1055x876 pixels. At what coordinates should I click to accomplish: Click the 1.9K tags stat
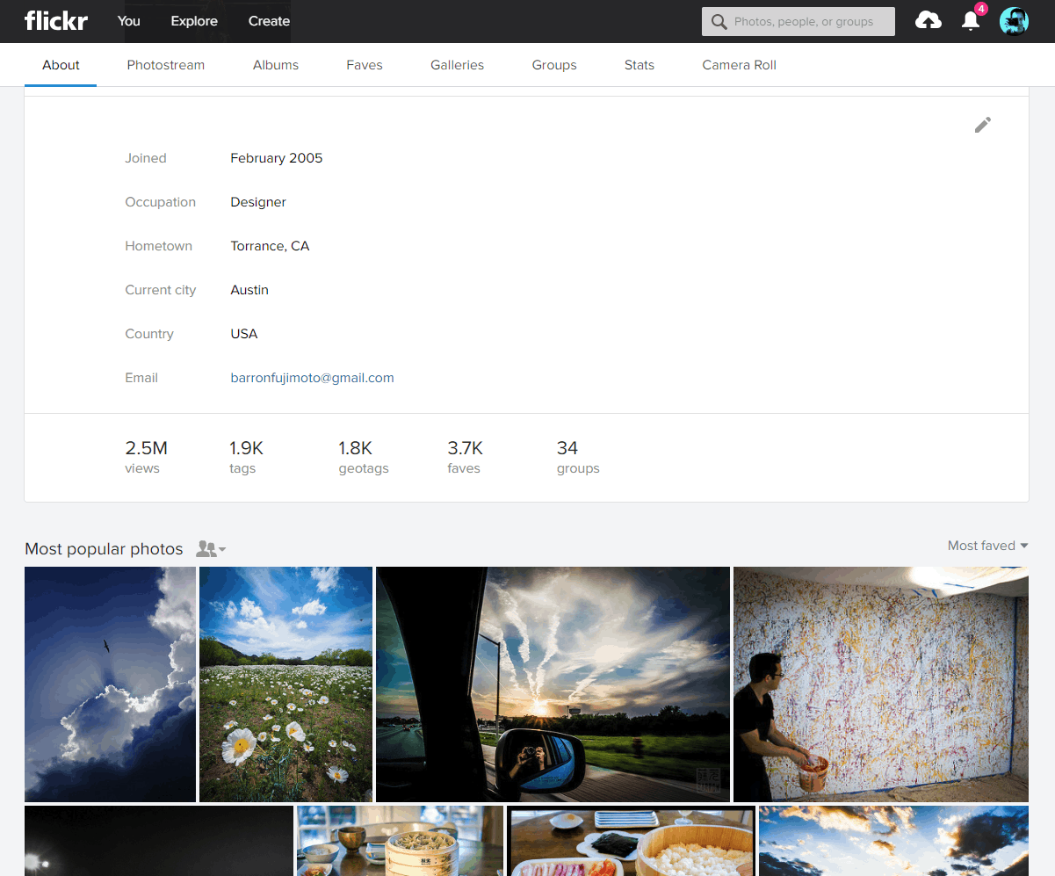(x=246, y=457)
